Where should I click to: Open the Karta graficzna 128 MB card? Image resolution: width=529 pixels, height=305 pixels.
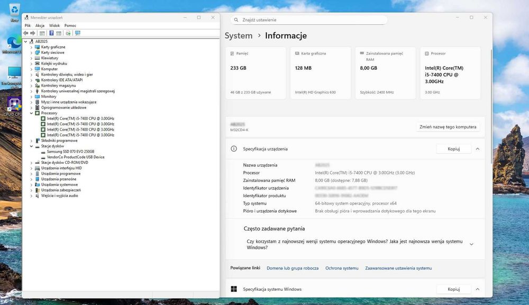pyautogui.click(x=321, y=73)
